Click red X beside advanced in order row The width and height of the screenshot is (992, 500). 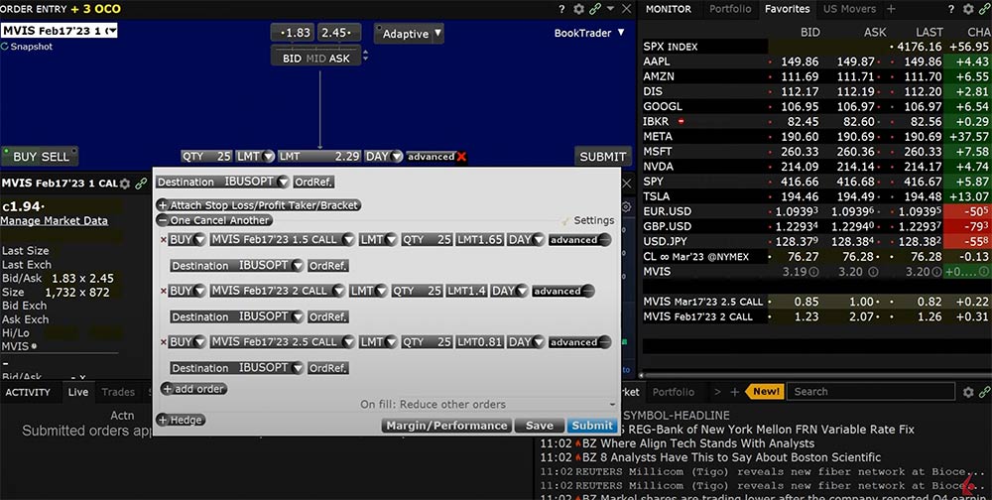click(462, 157)
